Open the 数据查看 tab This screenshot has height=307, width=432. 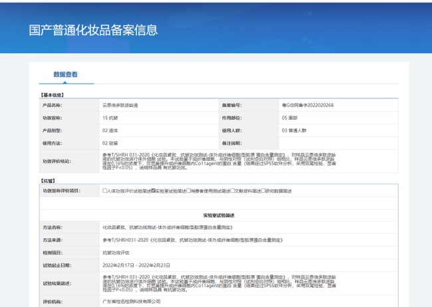pos(65,74)
